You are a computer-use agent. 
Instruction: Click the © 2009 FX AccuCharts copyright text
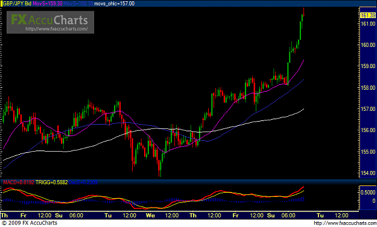30,223
